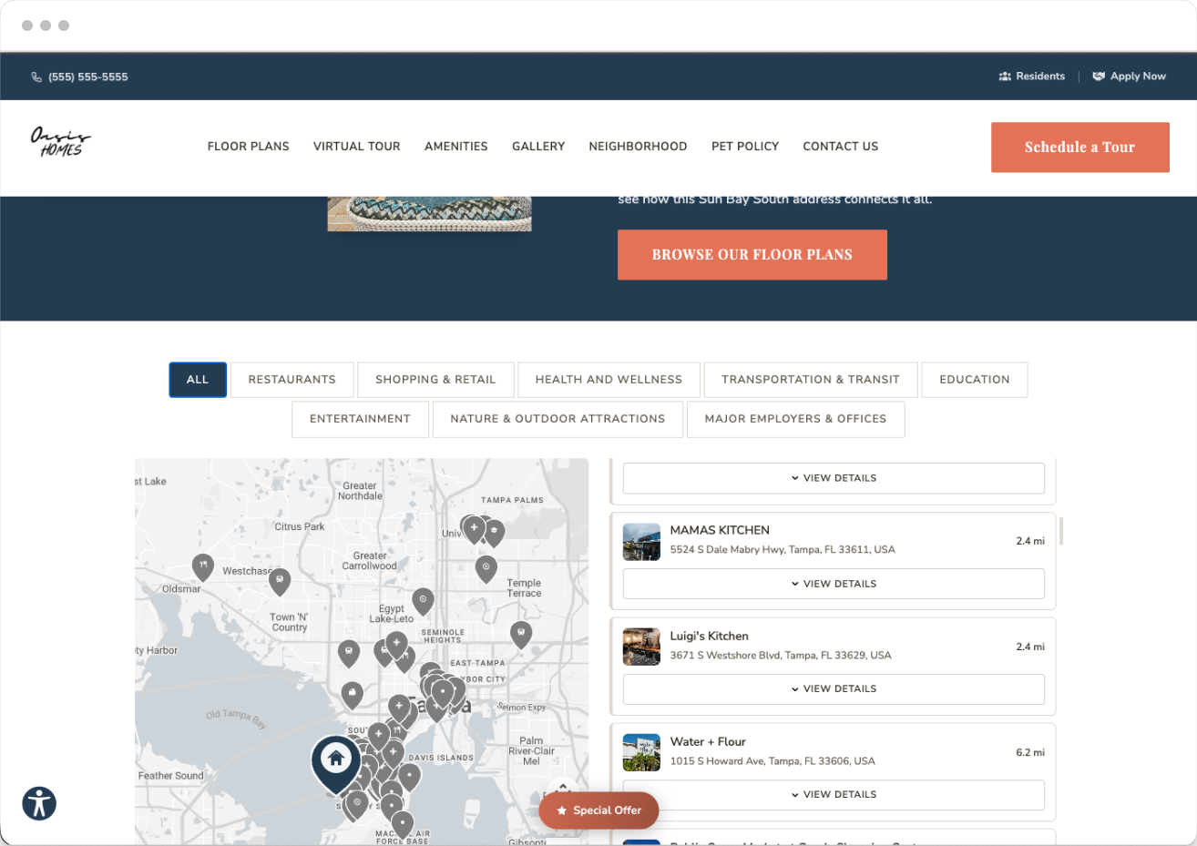The width and height of the screenshot is (1197, 846).
Task: Select the bus pin below Town 'N' Country
Action: tap(349, 652)
